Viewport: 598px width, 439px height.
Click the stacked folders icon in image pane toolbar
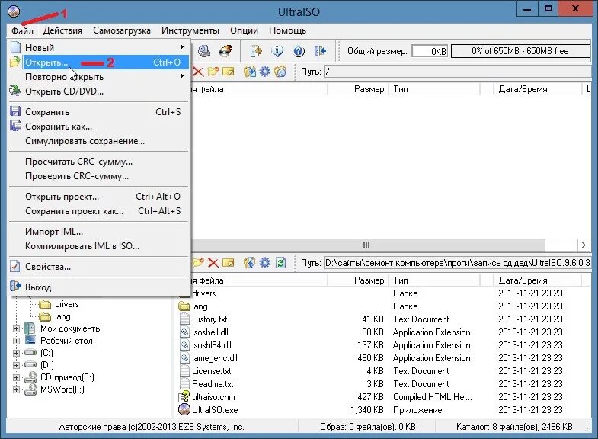point(280,72)
